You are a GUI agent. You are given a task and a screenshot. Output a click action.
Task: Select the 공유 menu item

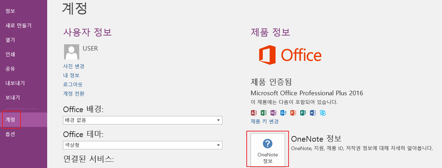pos(24,69)
